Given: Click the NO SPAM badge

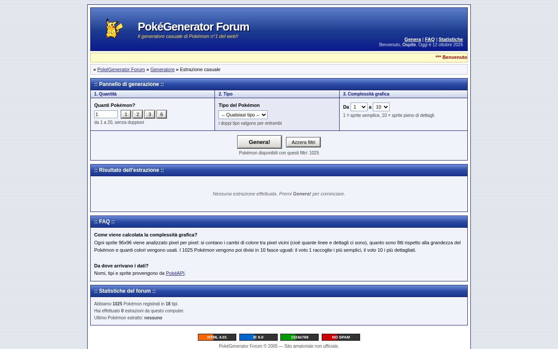Looking at the screenshot, I should point(341,337).
